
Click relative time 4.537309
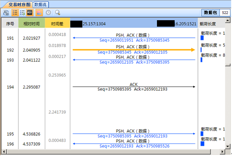point(31,144)
